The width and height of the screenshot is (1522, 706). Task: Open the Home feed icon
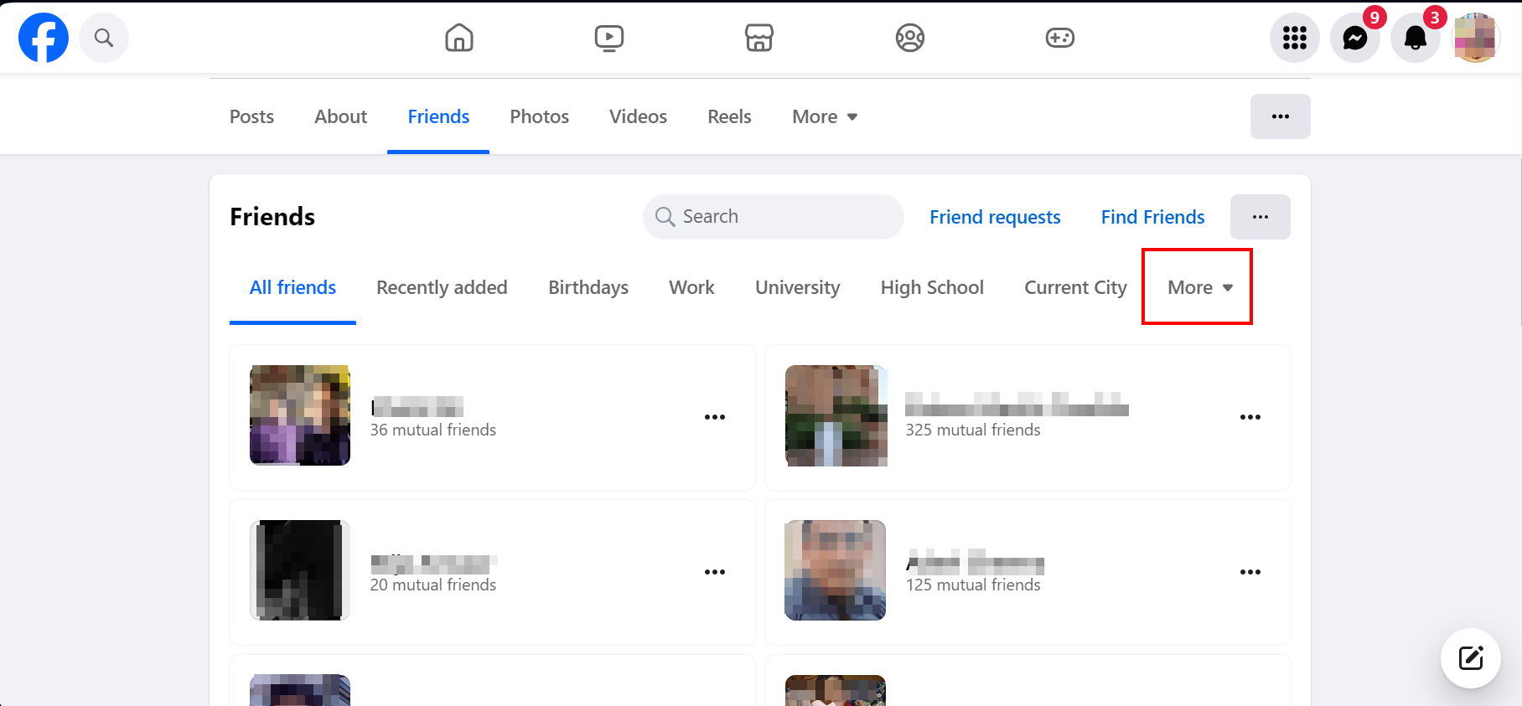click(x=459, y=38)
